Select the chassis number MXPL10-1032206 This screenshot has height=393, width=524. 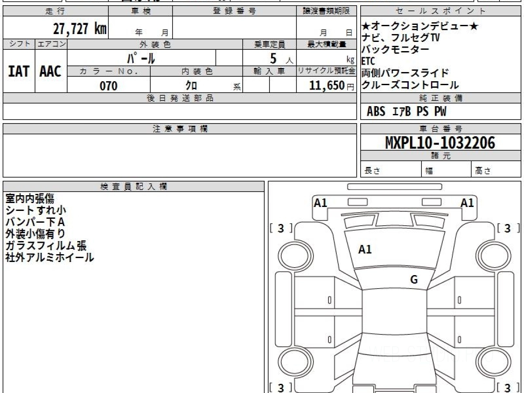click(440, 143)
